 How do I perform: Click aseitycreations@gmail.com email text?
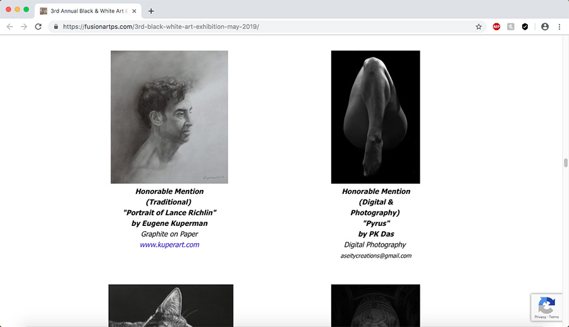pos(376,256)
